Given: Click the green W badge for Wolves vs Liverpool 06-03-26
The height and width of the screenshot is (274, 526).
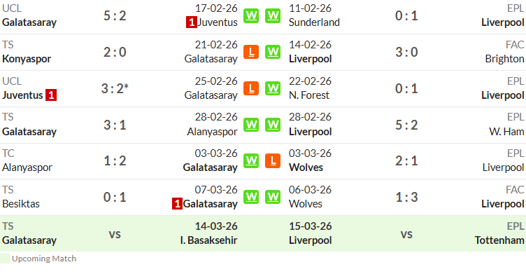Looking at the screenshot, I should click(x=273, y=197).
